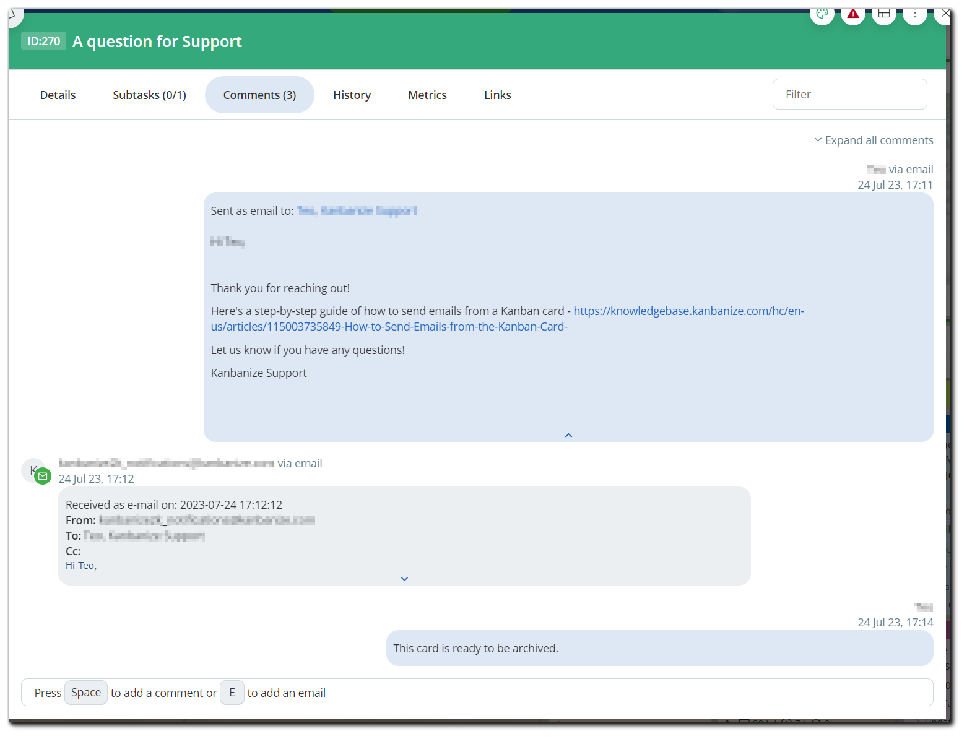Click inside the Filter field
Image resolution: width=967 pixels, height=739 pixels.
[849, 94]
